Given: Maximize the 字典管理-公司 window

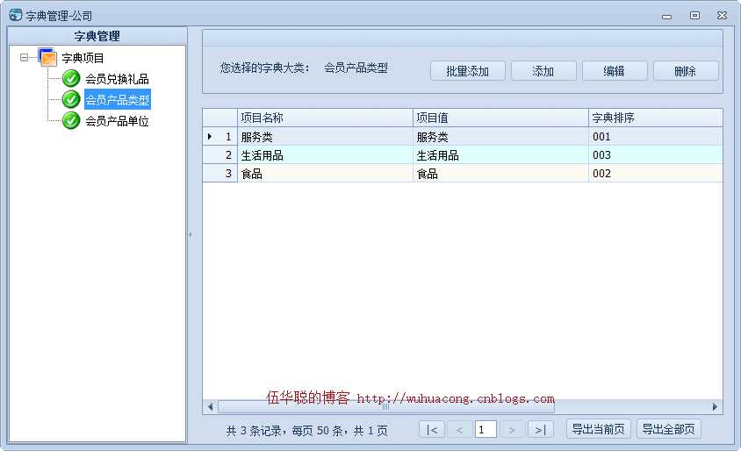Looking at the screenshot, I should [x=694, y=16].
